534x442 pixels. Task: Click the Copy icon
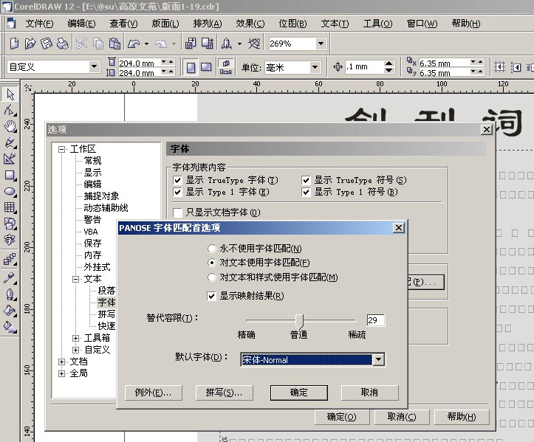(x=98, y=44)
